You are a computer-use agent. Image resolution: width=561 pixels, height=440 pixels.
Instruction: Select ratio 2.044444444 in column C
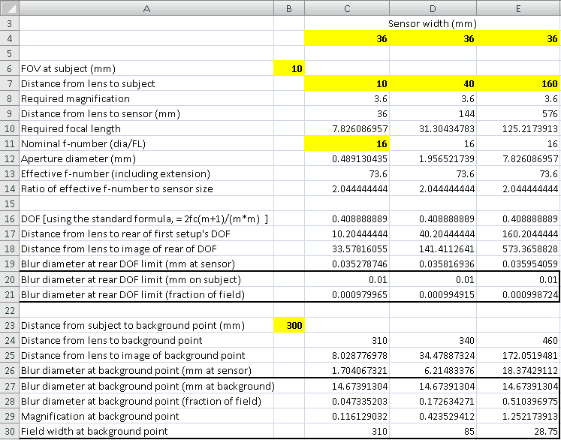pyautogui.click(x=347, y=188)
